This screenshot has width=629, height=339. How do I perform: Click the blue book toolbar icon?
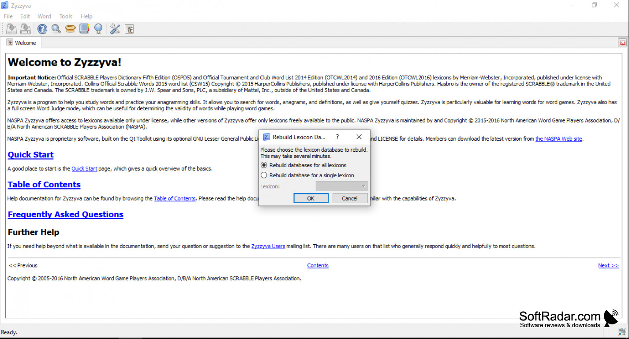[84, 29]
